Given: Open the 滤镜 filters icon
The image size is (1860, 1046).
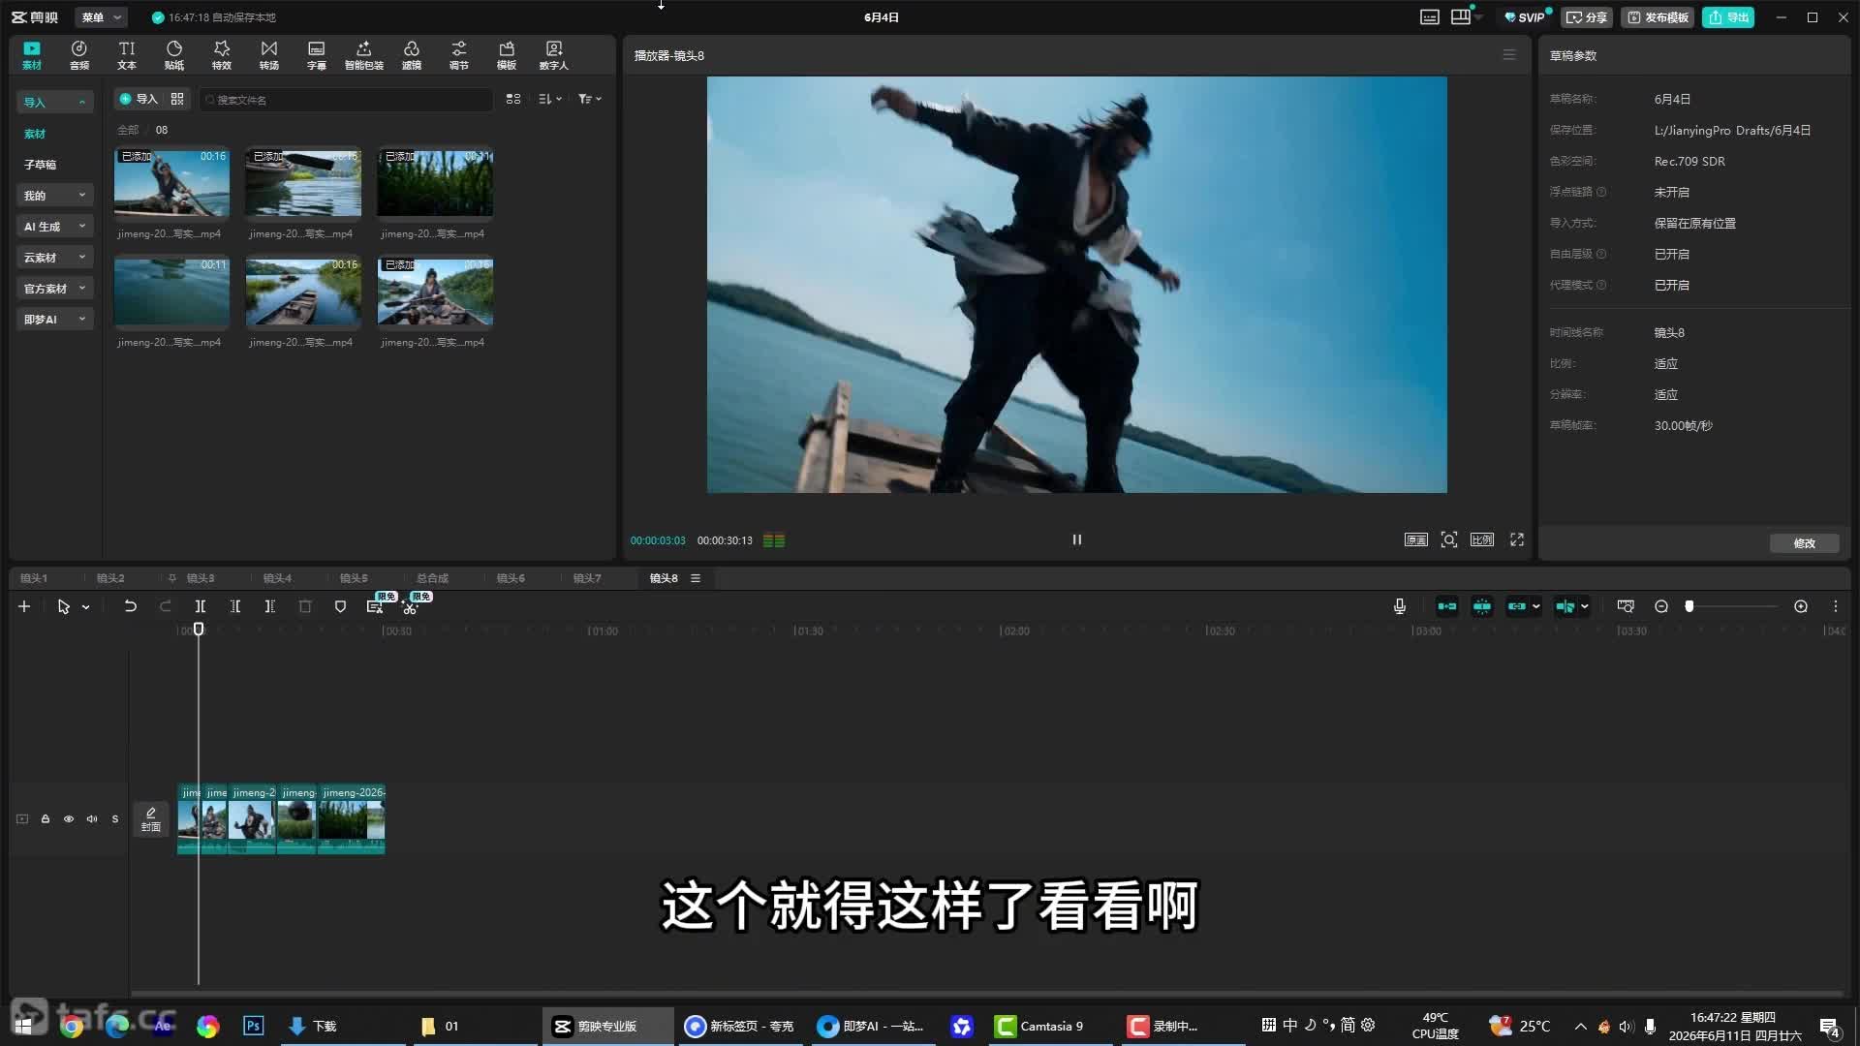Looking at the screenshot, I should pos(412,54).
